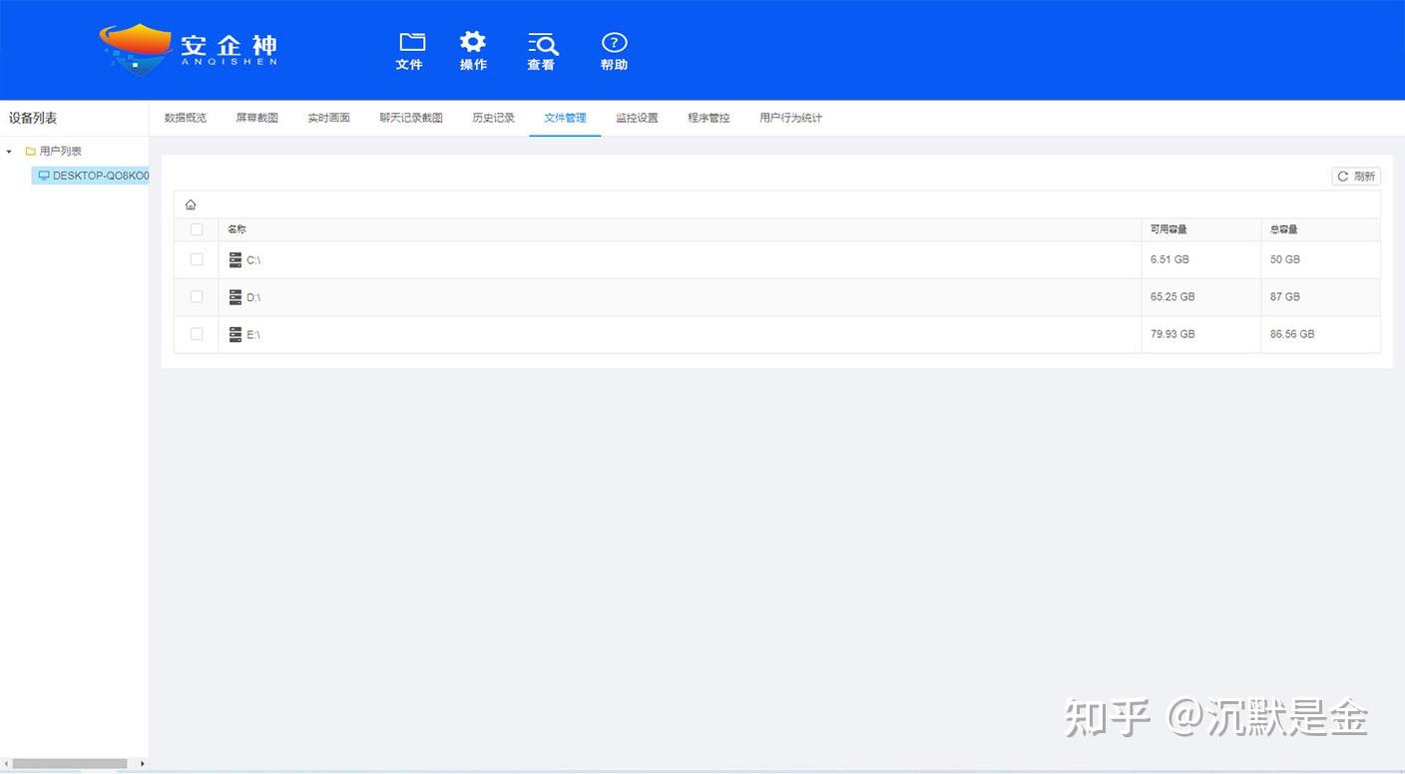Click the C:\ drive icon

tap(235, 259)
